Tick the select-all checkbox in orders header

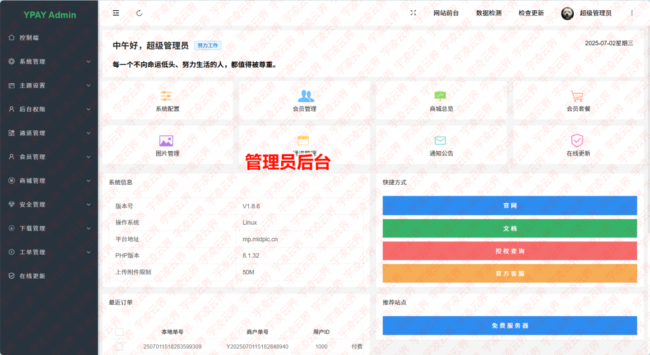click(x=119, y=332)
